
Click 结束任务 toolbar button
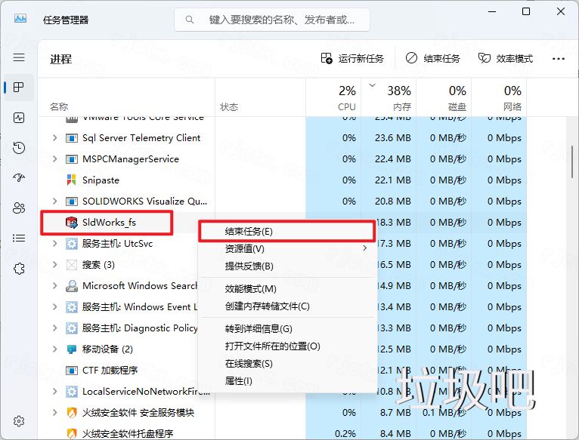click(x=433, y=59)
